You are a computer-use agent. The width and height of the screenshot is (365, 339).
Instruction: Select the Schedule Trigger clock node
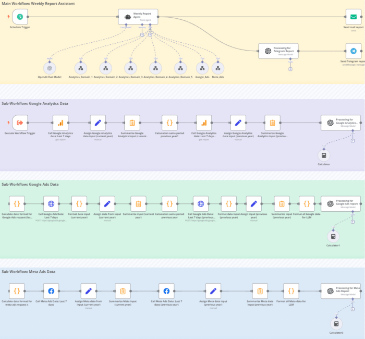[x=20, y=17]
